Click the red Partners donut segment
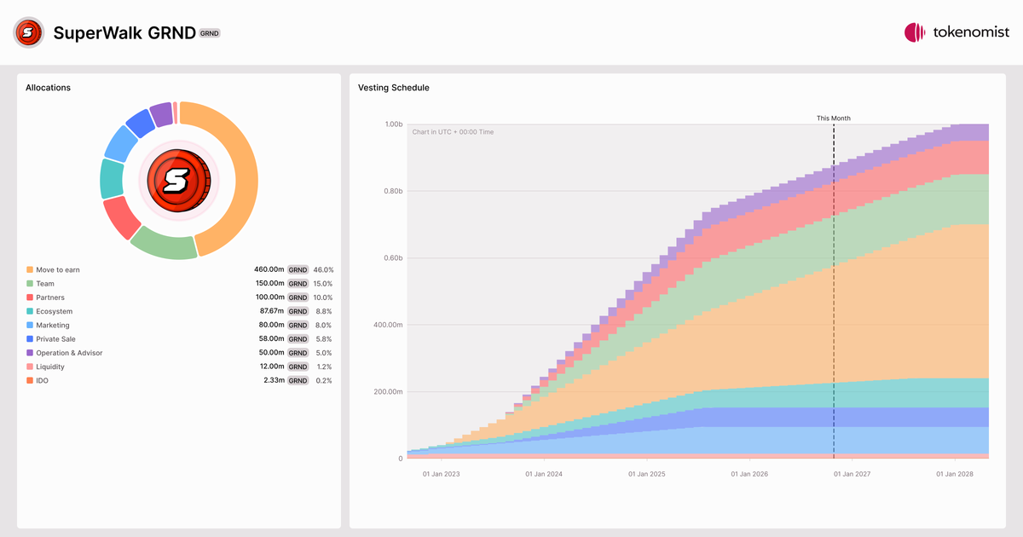Viewport: 1023px width, 537px height. click(121, 217)
